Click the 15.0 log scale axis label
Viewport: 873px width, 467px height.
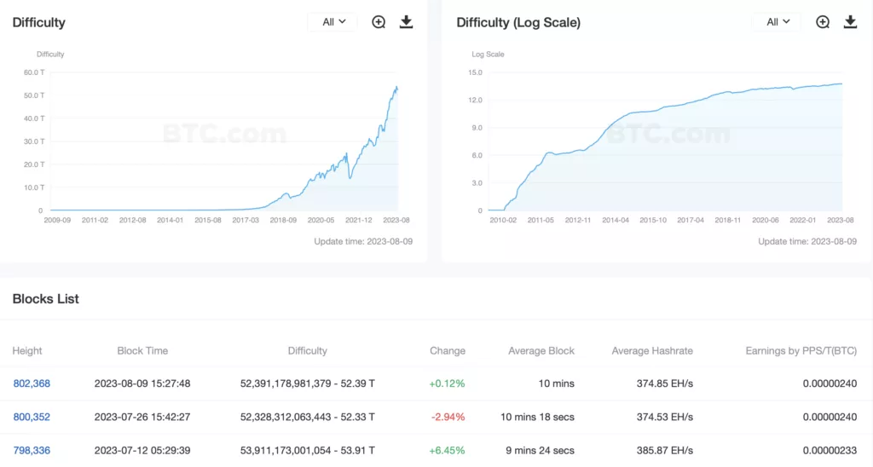(475, 72)
